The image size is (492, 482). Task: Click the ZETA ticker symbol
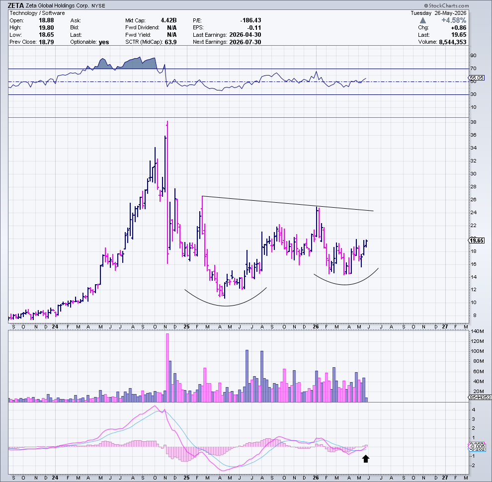tap(16, 5)
